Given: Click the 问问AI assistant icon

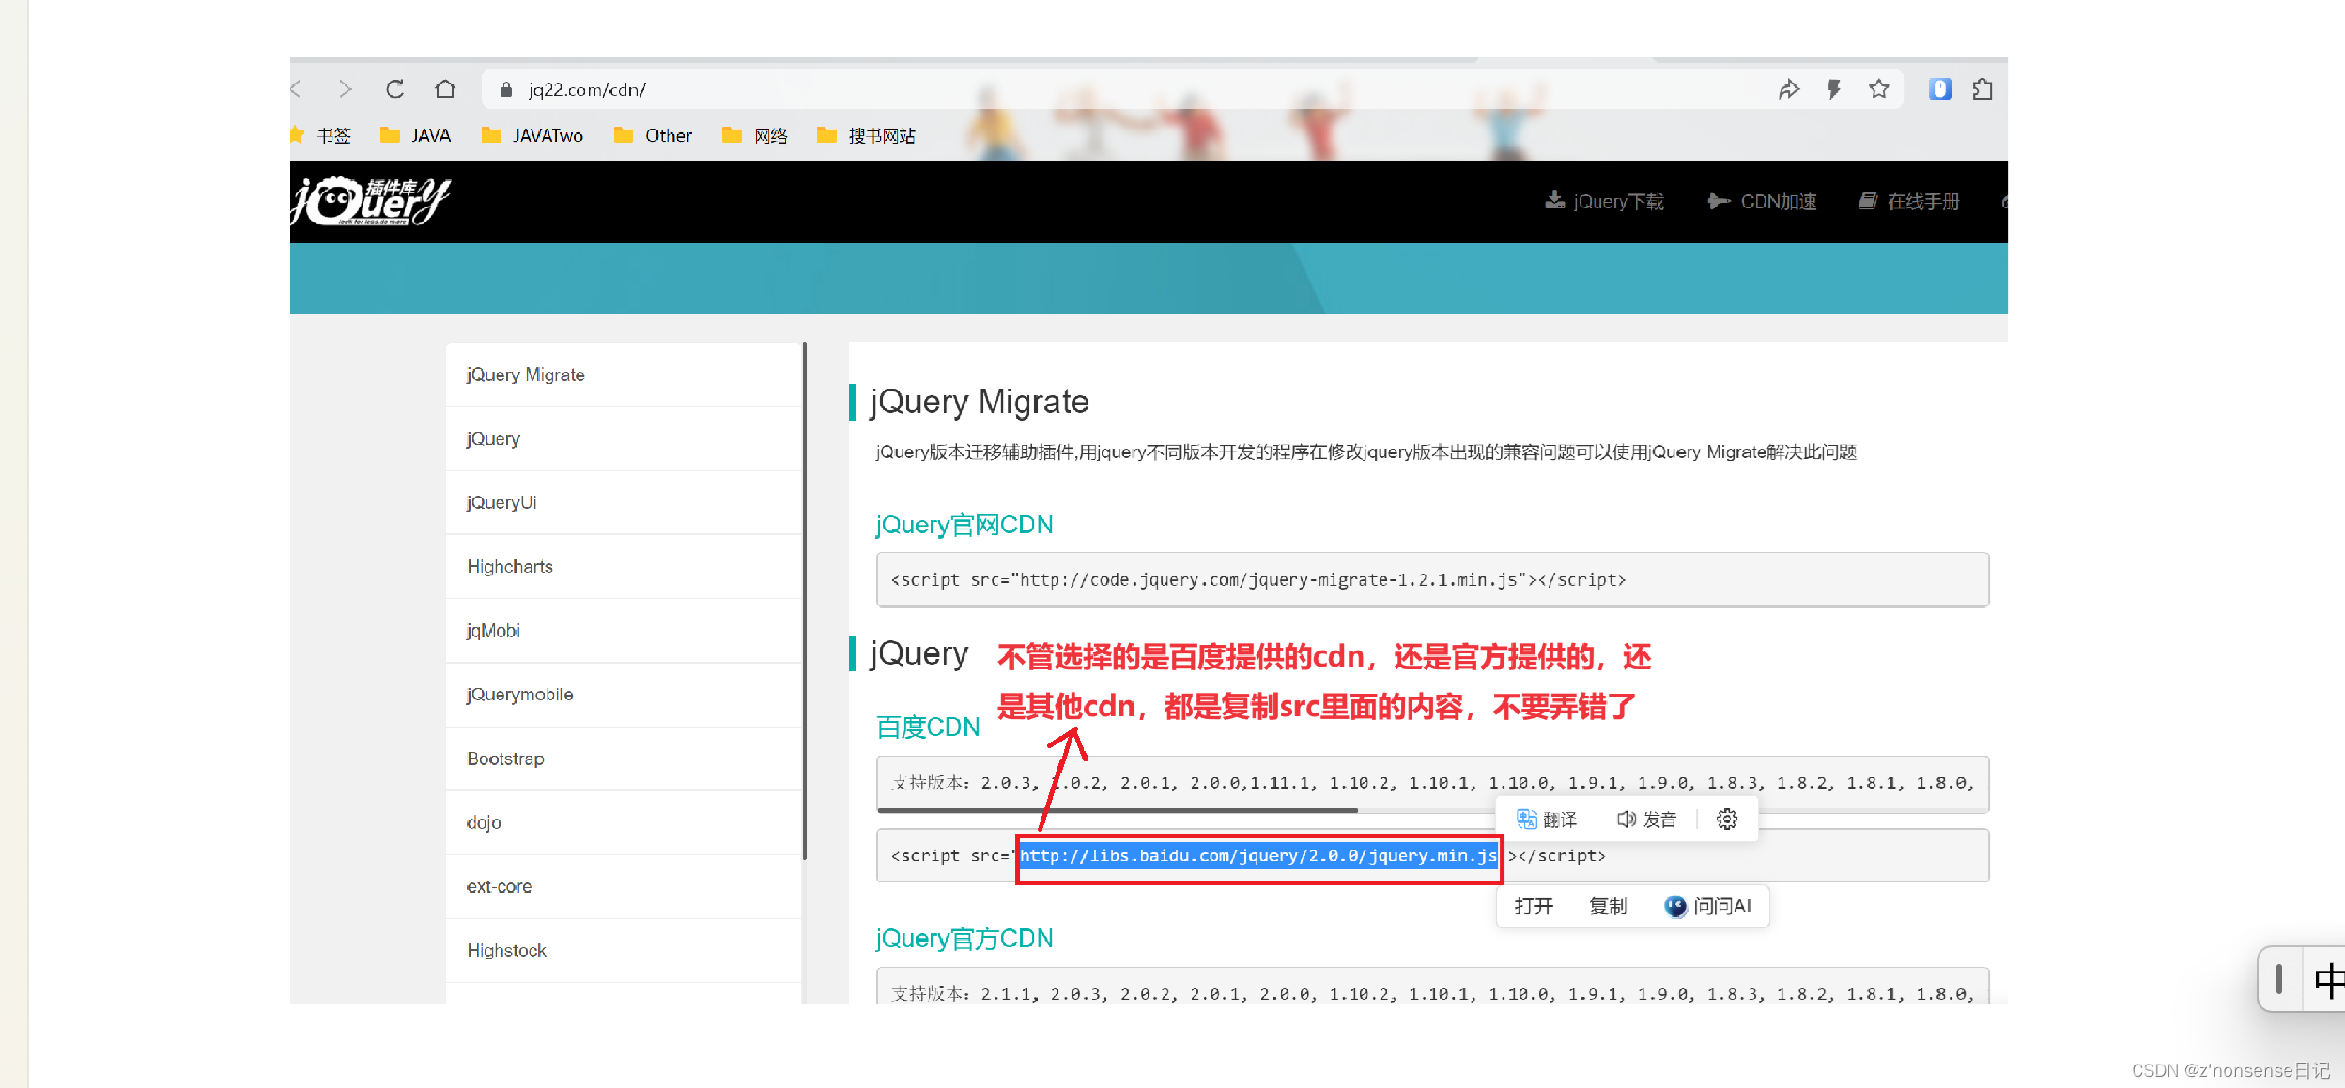Looking at the screenshot, I should pyautogui.click(x=1674, y=906).
